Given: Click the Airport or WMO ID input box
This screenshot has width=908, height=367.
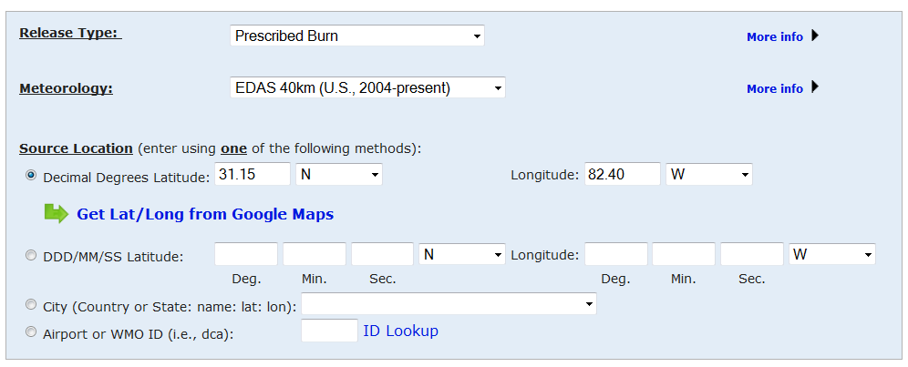Looking at the screenshot, I should pyautogui.click(x=329, y=331).
